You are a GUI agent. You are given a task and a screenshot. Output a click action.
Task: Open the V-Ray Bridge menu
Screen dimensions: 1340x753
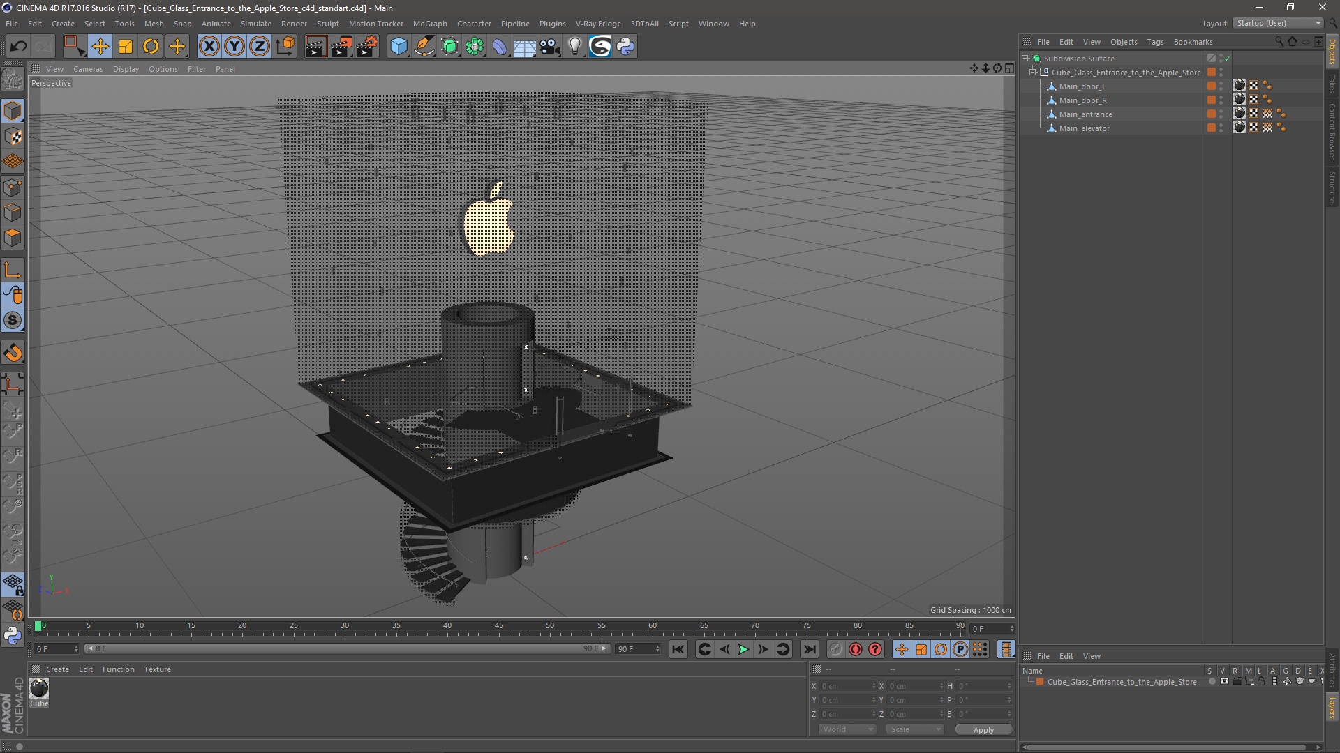point(598,24)
